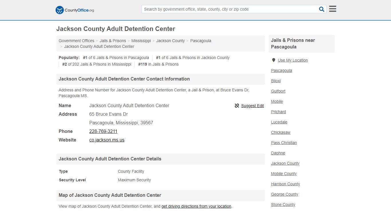Click the magnifying glass search icon
Screen dimensions: 391x220
click(322, 9)
